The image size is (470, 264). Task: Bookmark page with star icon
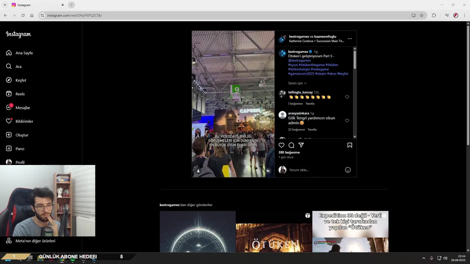(422, 15)
